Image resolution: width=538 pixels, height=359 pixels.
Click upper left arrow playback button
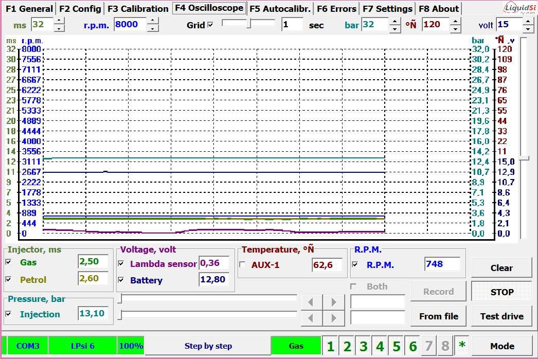(x=311, y=302)
